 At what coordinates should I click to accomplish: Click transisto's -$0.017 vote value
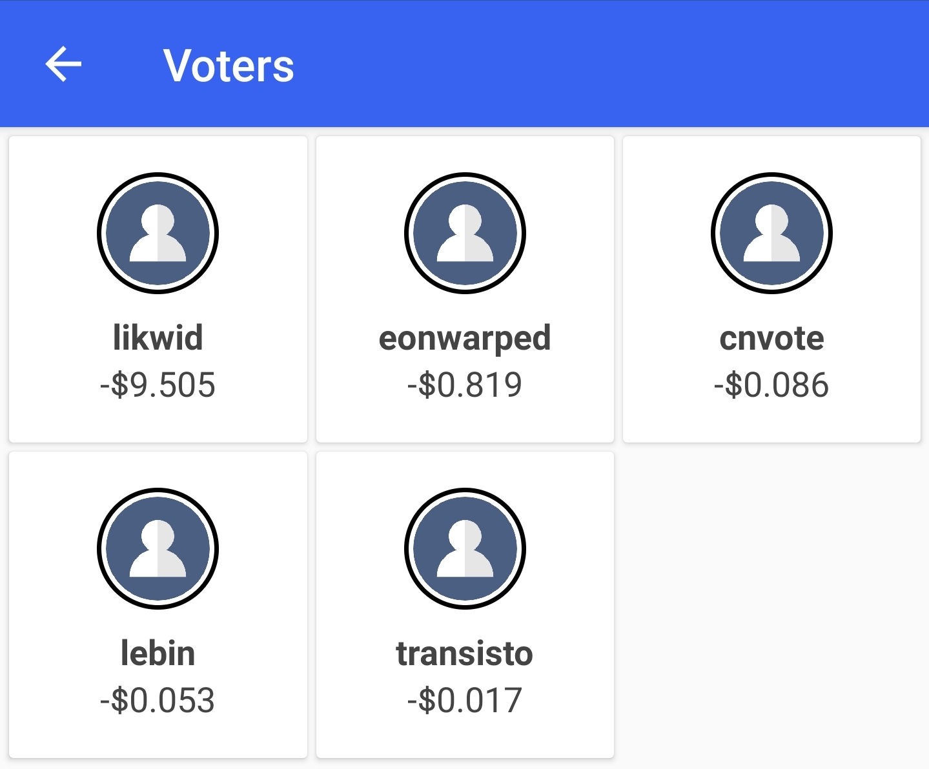(465, 701)
